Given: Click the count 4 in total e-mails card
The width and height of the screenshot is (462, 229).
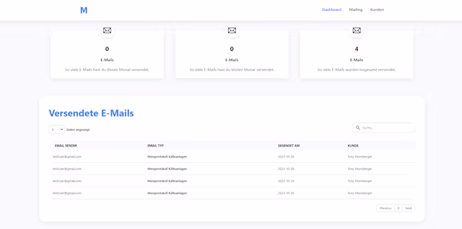Looking at the screenshot, I should [356, 49].
